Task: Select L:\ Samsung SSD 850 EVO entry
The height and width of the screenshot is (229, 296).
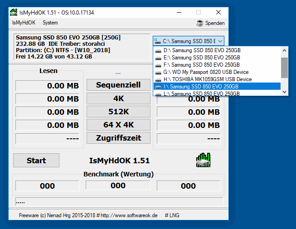Action: point(217,93)
